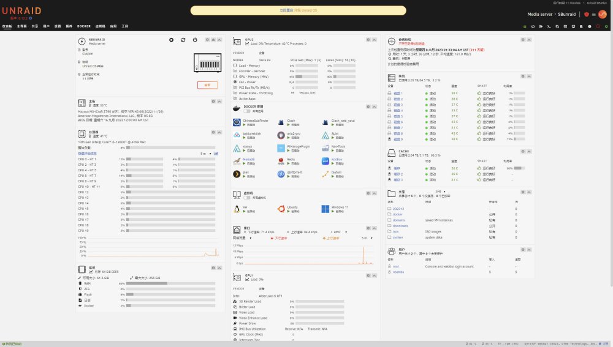Viewport: 613px width, 347px height.
Task: Click the aria2-pro container icon
Action: (x=281, y=135)
